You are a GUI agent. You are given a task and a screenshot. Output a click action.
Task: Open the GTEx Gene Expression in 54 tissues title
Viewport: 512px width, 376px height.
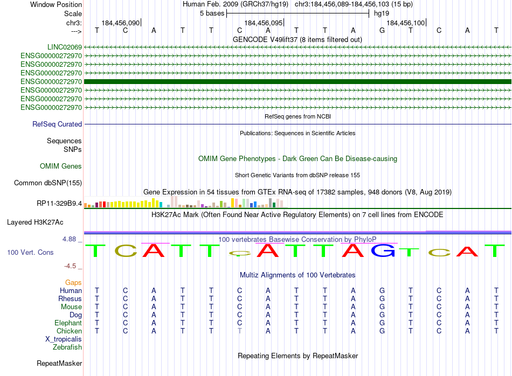tap(297, 192)
